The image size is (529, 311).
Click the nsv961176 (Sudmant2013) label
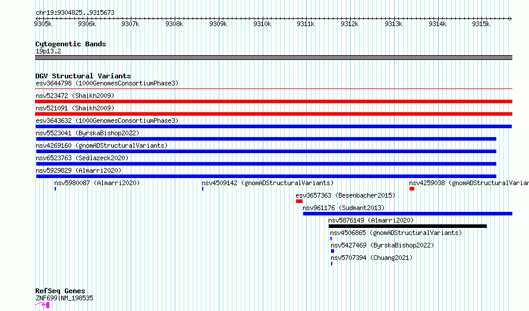(344, 208)
